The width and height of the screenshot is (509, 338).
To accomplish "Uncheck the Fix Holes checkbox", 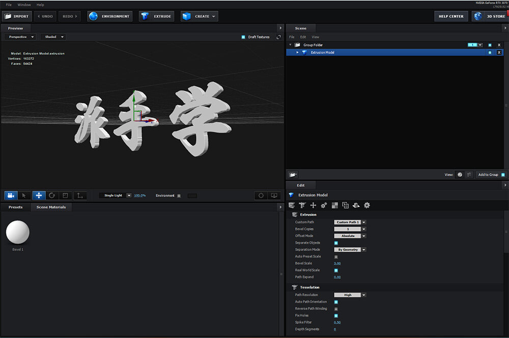I will point(336,316).
